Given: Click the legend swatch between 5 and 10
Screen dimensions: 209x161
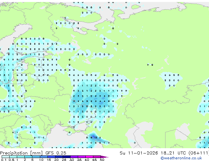Looking at the screenshot, I should click(x=36, y=157).
